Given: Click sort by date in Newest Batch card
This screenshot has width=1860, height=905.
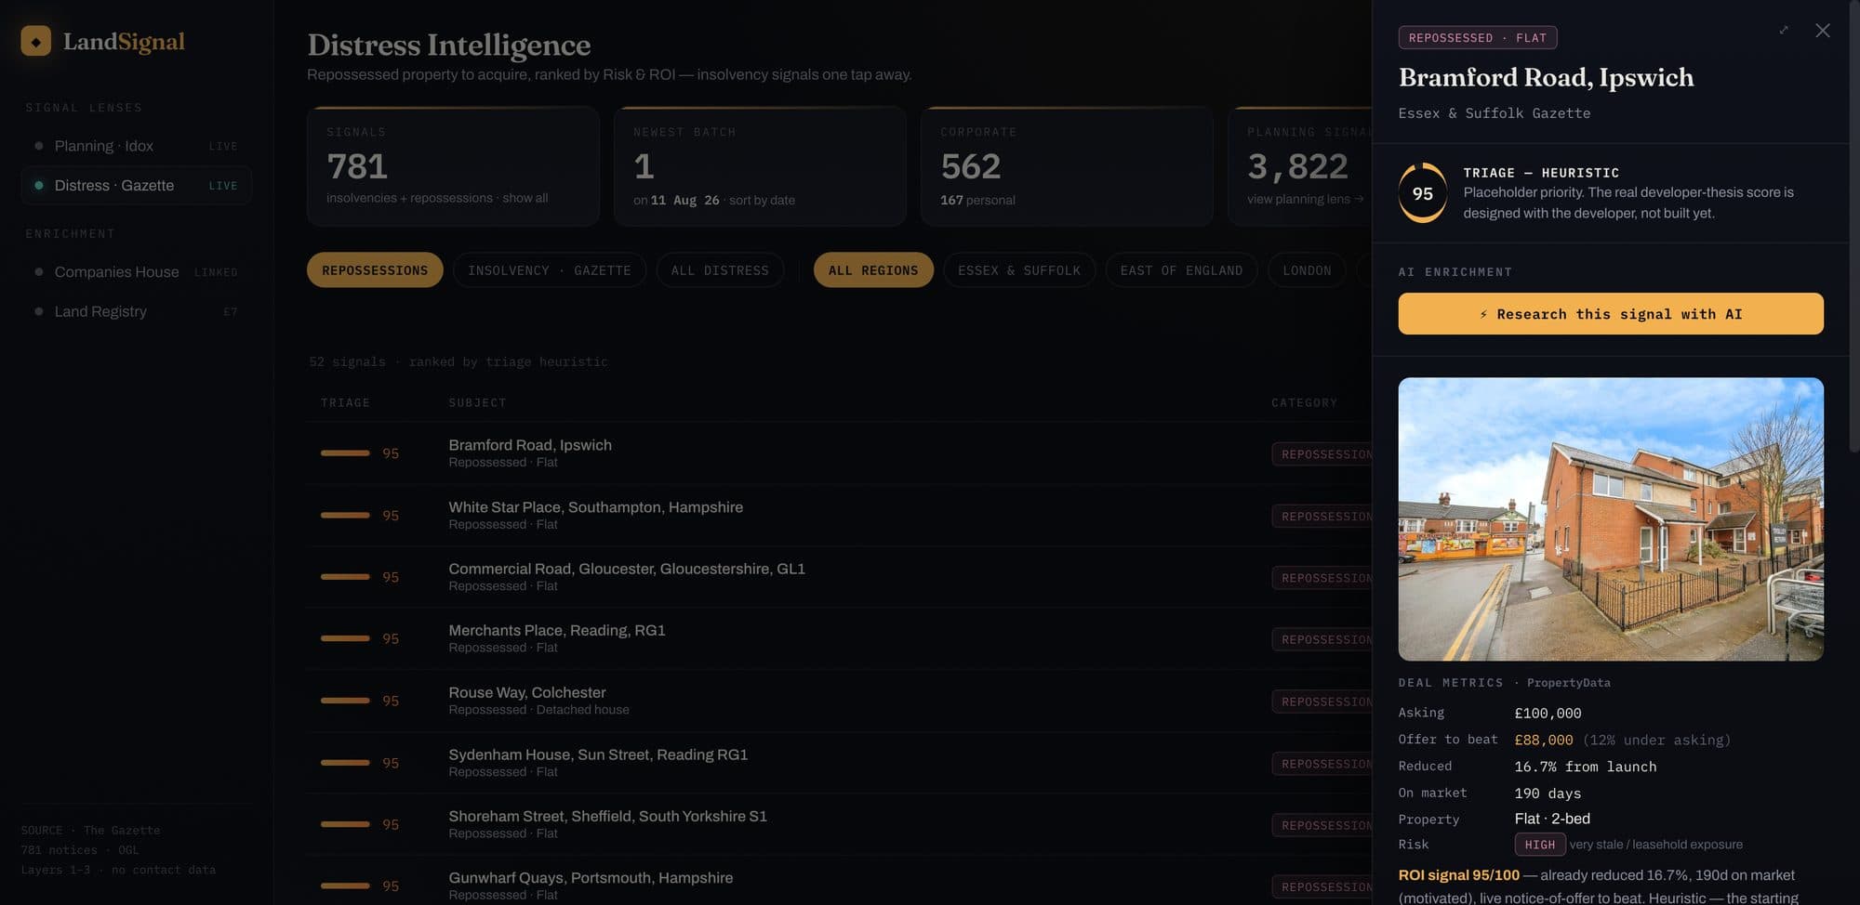Looking at the screenshot, I should tap(762, 200).
